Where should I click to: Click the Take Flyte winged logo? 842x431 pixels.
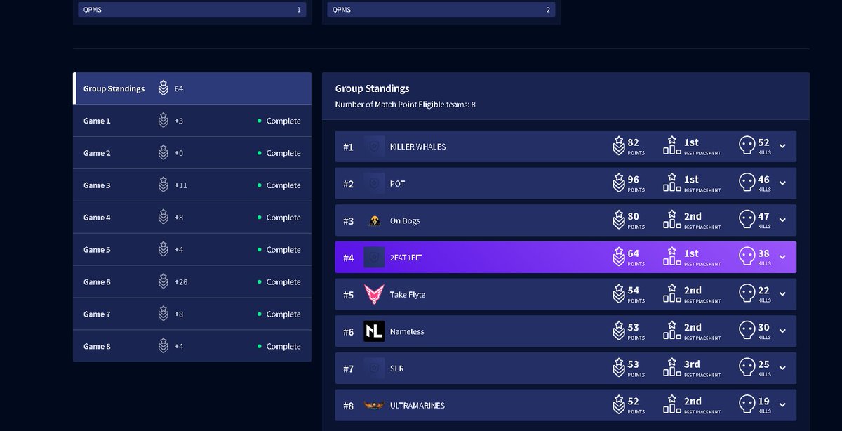[374, 295]
